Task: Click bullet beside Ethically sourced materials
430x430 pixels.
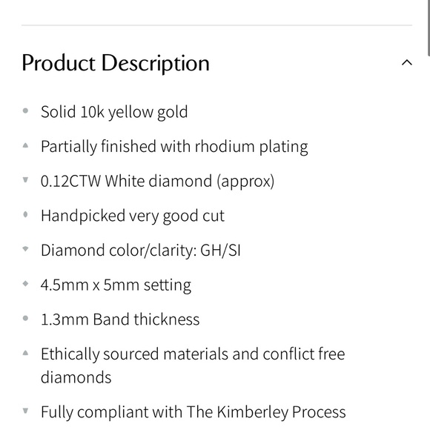Action: [x=25, y=353]
